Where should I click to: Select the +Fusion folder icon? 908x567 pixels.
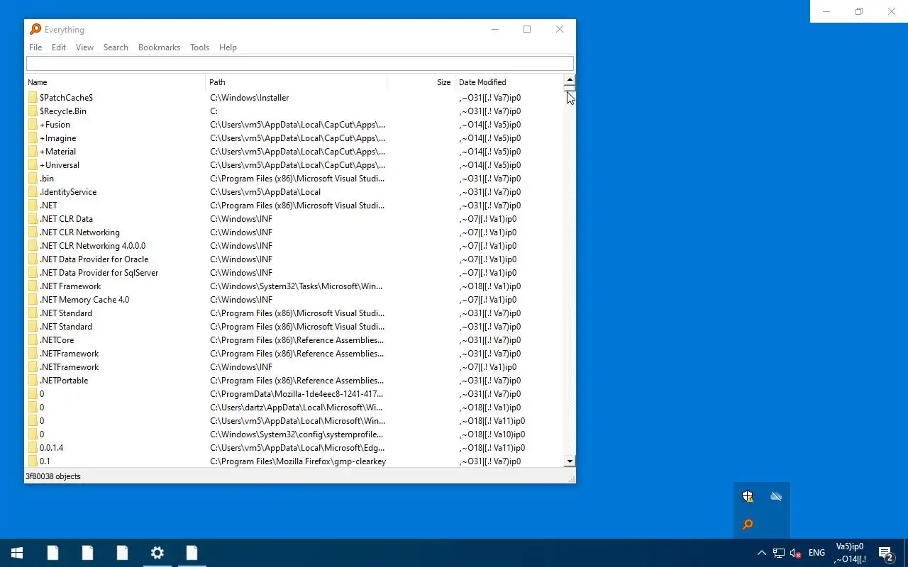(x=33, y=125)
